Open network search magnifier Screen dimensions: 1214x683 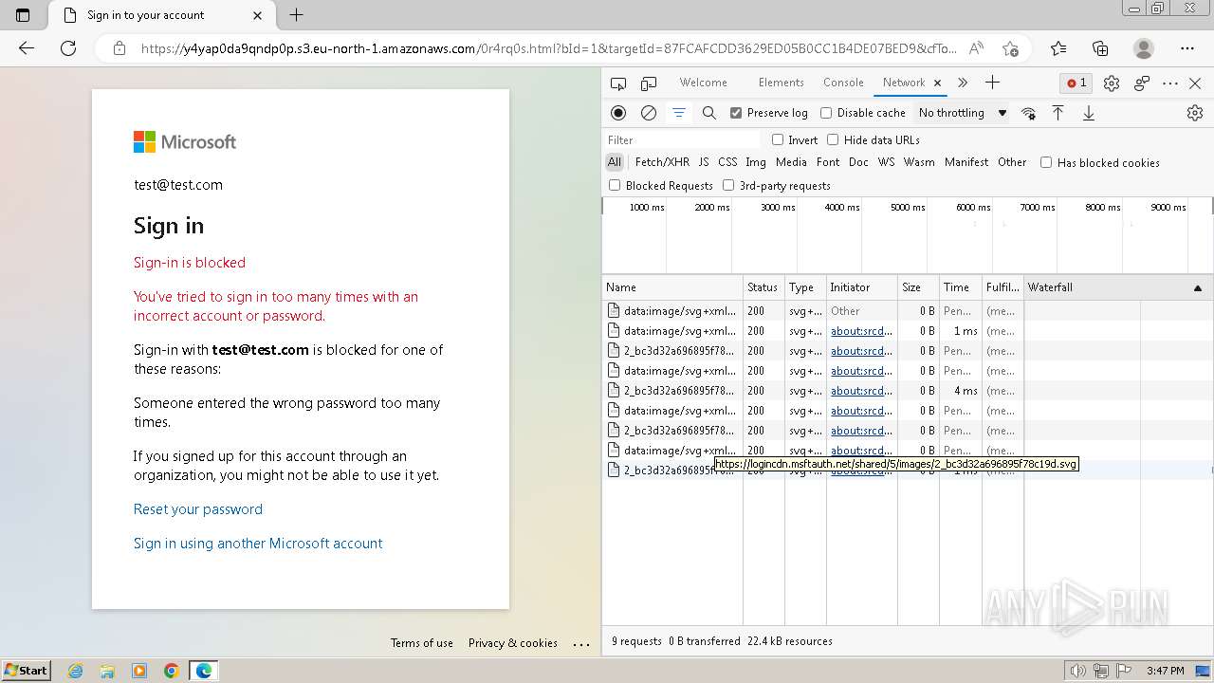point(708,113)
